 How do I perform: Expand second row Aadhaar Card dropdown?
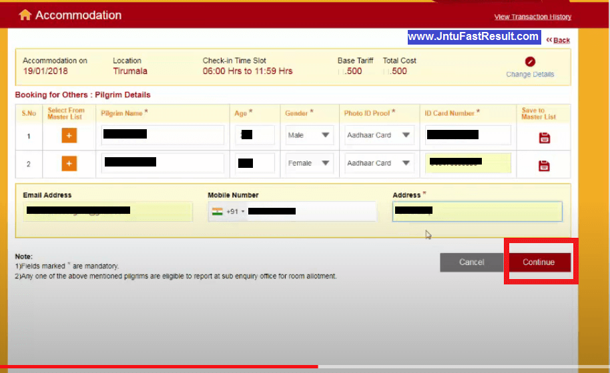click(378, 163)
